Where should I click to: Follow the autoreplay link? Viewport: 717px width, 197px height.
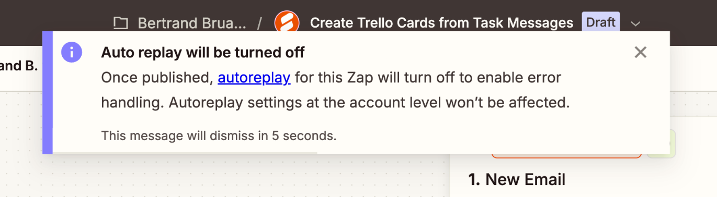(254, 78)
